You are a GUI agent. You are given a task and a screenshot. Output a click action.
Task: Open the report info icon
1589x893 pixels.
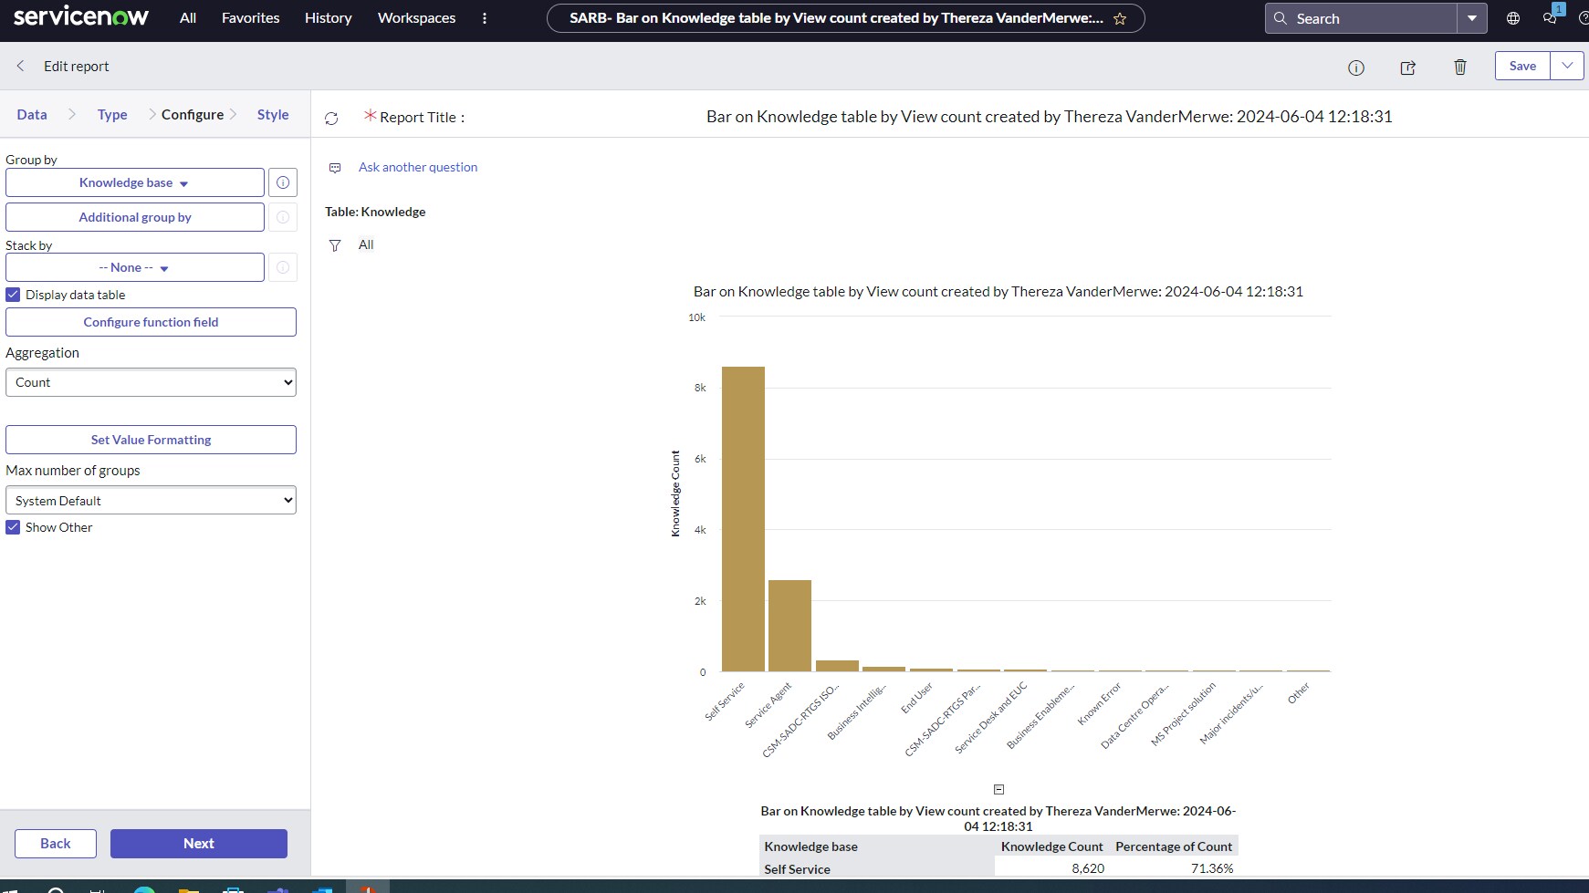point(1356,67)
